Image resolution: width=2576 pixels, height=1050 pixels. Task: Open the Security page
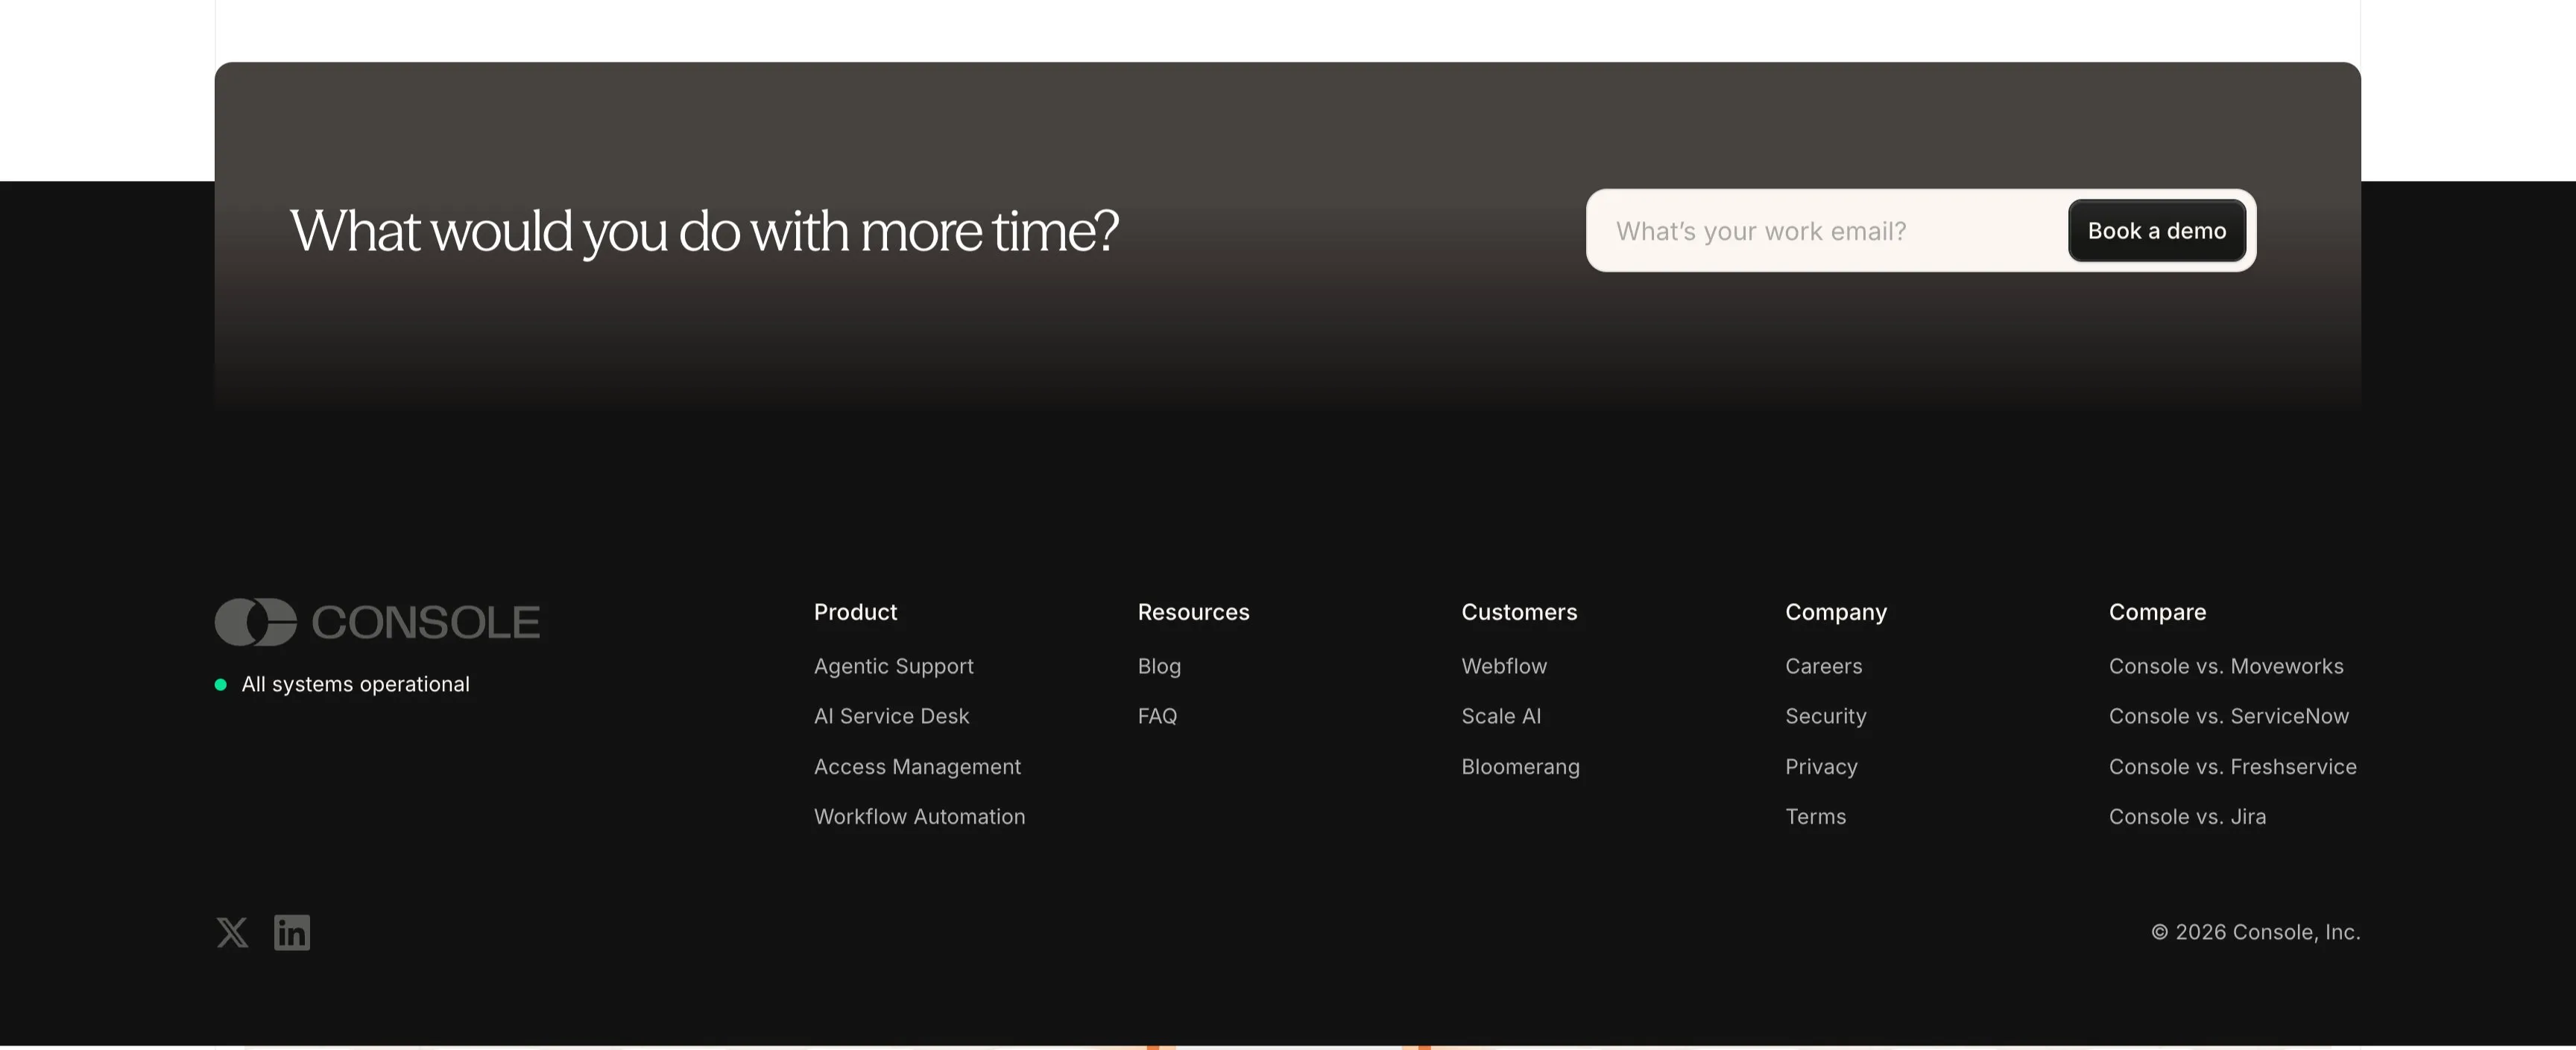point(1825,716)
